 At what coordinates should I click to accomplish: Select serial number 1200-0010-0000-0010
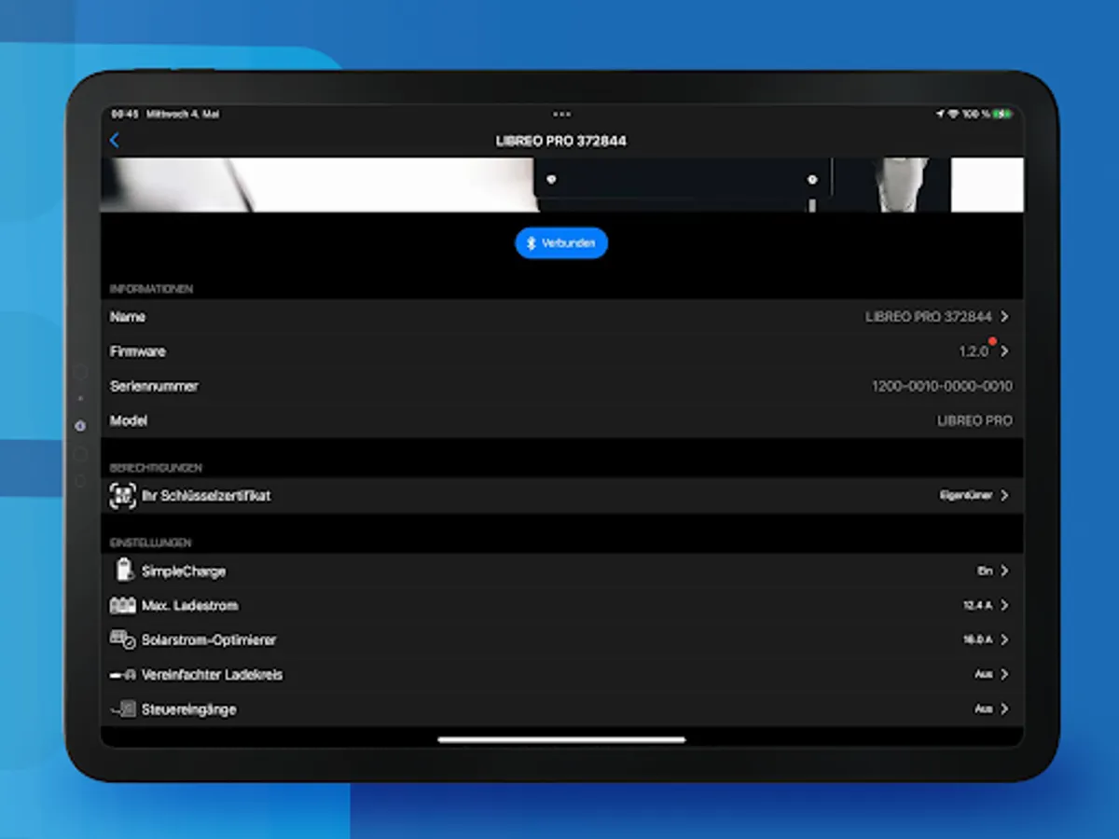[942, 386]
